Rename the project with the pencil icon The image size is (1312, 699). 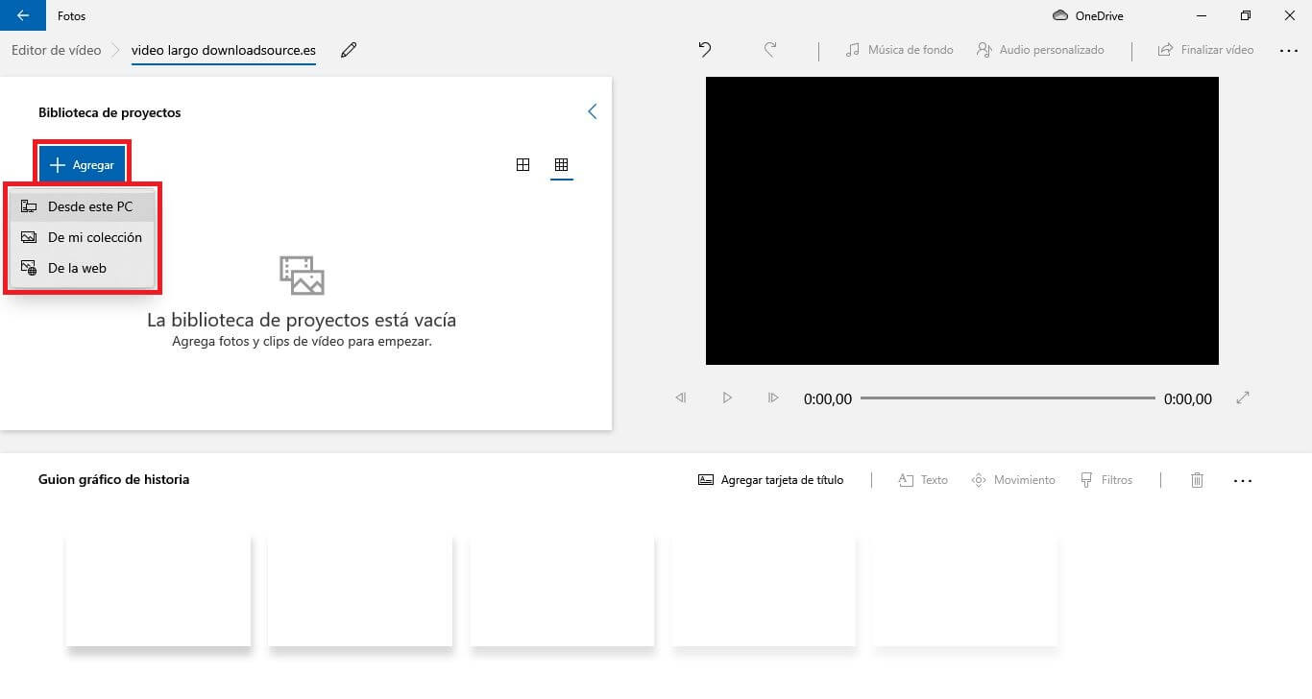point(349,50)
